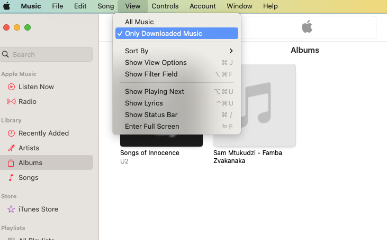Viewport: 387px width, 240px height.
Task: Click U2 artist name under album
Action: pyautogui.click(x=124, y=161)
